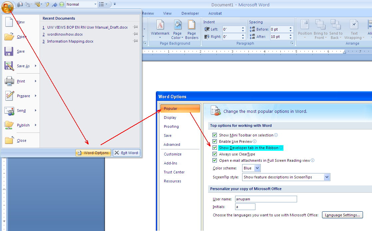Click the Exit Word button
The image size is (372, 231).
(x=127, y=153)
